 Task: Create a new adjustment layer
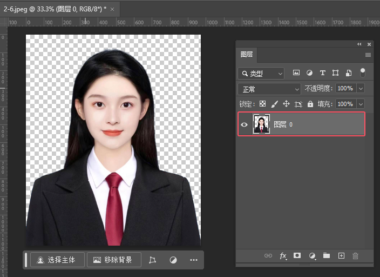coord(312,256)
